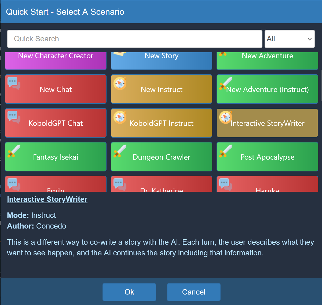Open the All category filter dropdown
This screenshot has width=322, height=305.
(290, 39)
